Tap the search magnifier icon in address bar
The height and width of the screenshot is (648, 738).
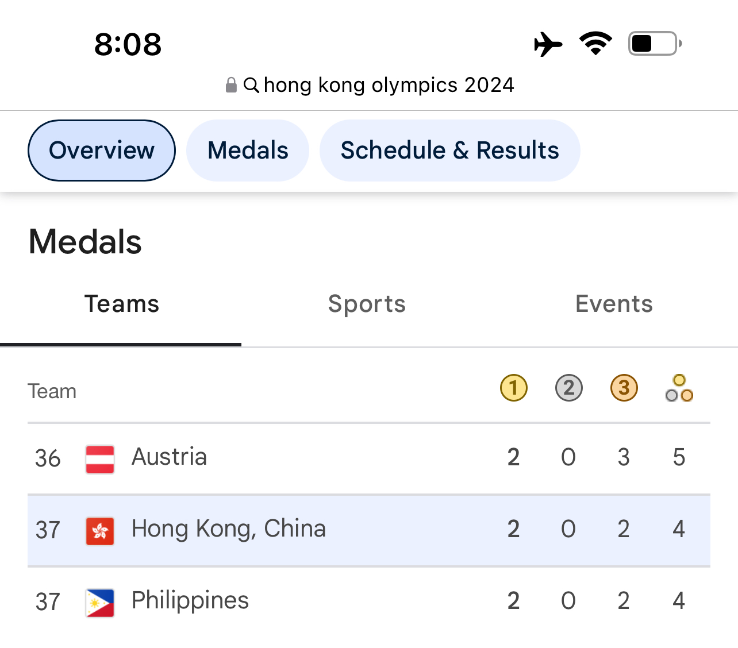coord(251,86)
